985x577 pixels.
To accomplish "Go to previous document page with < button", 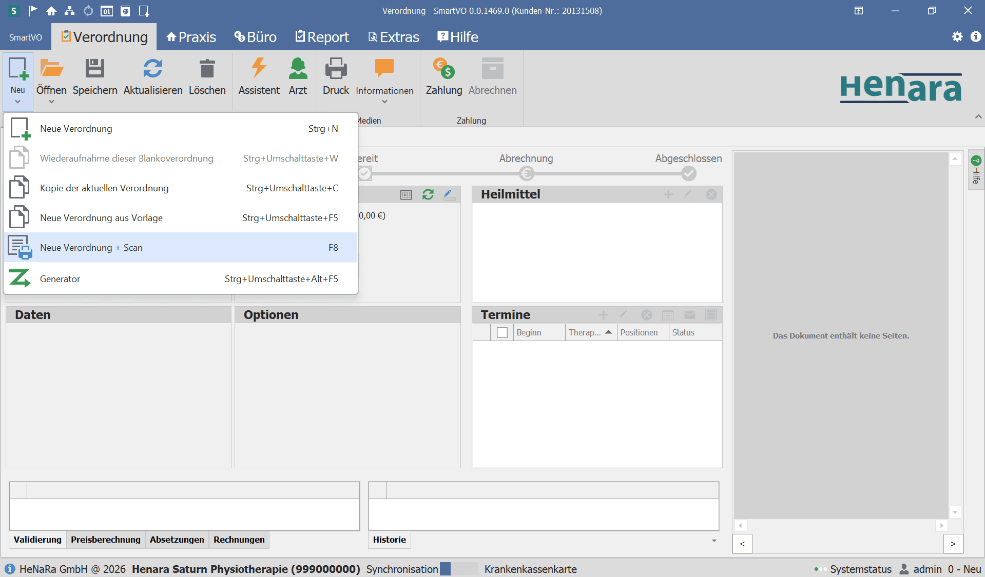I will point(742,544).
